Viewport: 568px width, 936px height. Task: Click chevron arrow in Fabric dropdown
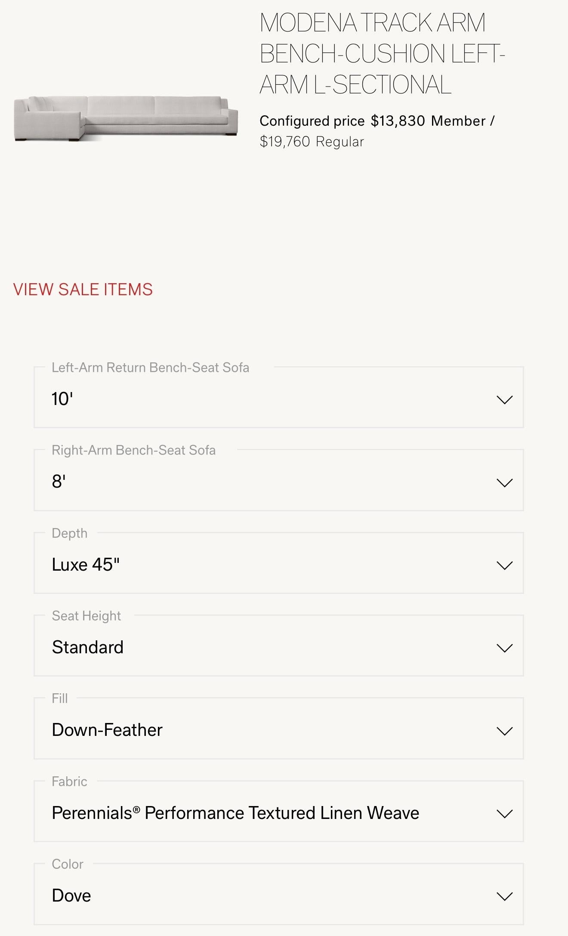pyautogui.click(x=504, y=814)
